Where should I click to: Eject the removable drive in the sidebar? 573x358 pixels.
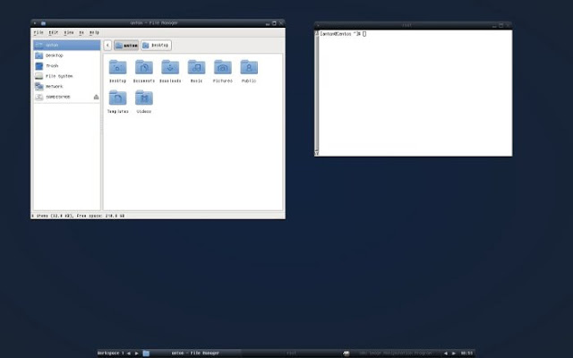96,98
